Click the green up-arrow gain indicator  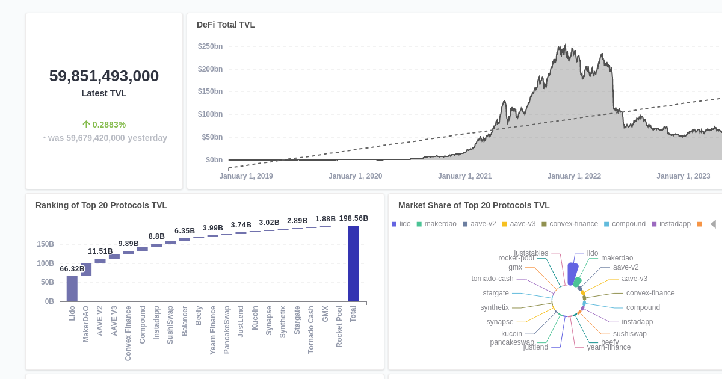(x=85, y=125)
